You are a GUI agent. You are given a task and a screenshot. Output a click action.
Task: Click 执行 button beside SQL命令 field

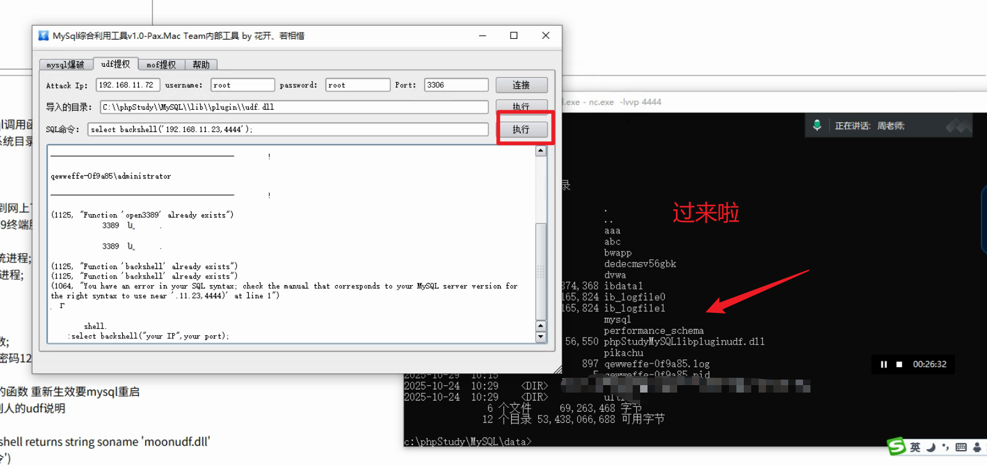click(522, 130)
